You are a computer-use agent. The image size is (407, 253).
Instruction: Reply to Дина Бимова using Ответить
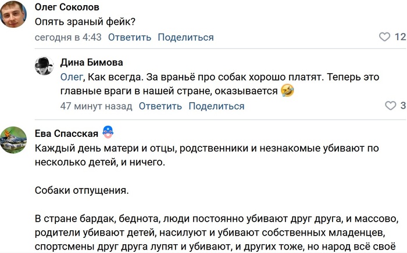160,106
